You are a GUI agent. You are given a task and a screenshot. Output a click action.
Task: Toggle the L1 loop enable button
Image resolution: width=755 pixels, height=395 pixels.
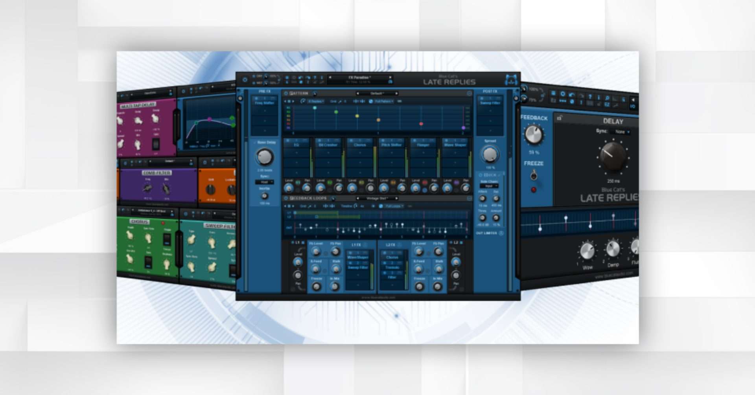pyautogui.click(x=293, y=243)
